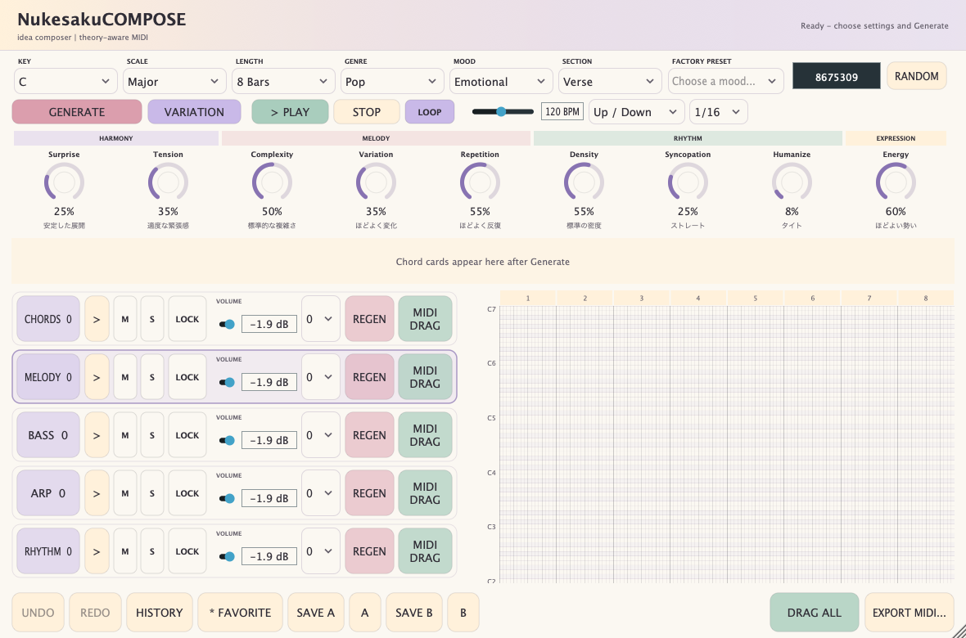Click EXPORT MIDI button

pyautogui.click(x=910, y=613)
